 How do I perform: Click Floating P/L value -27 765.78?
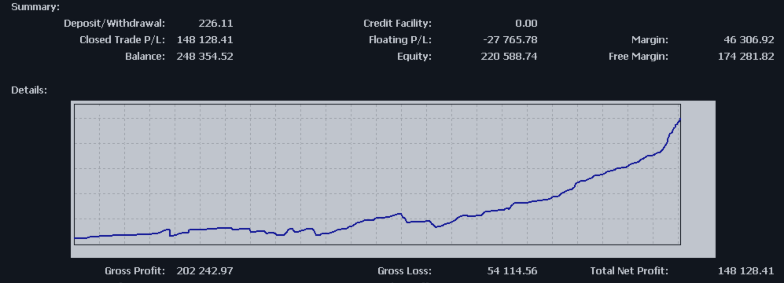[x=510, y=40]
